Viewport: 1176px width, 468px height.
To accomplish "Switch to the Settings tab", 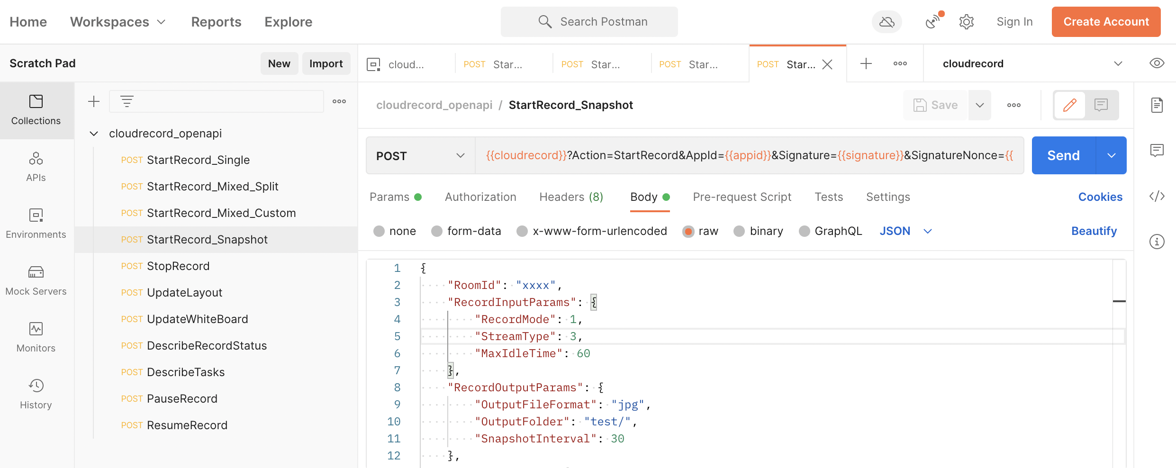I will (x=888, y=197).
